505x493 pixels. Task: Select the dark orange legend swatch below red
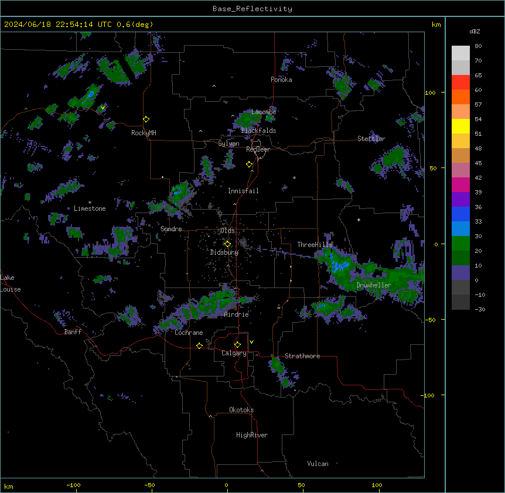[460, 97]
